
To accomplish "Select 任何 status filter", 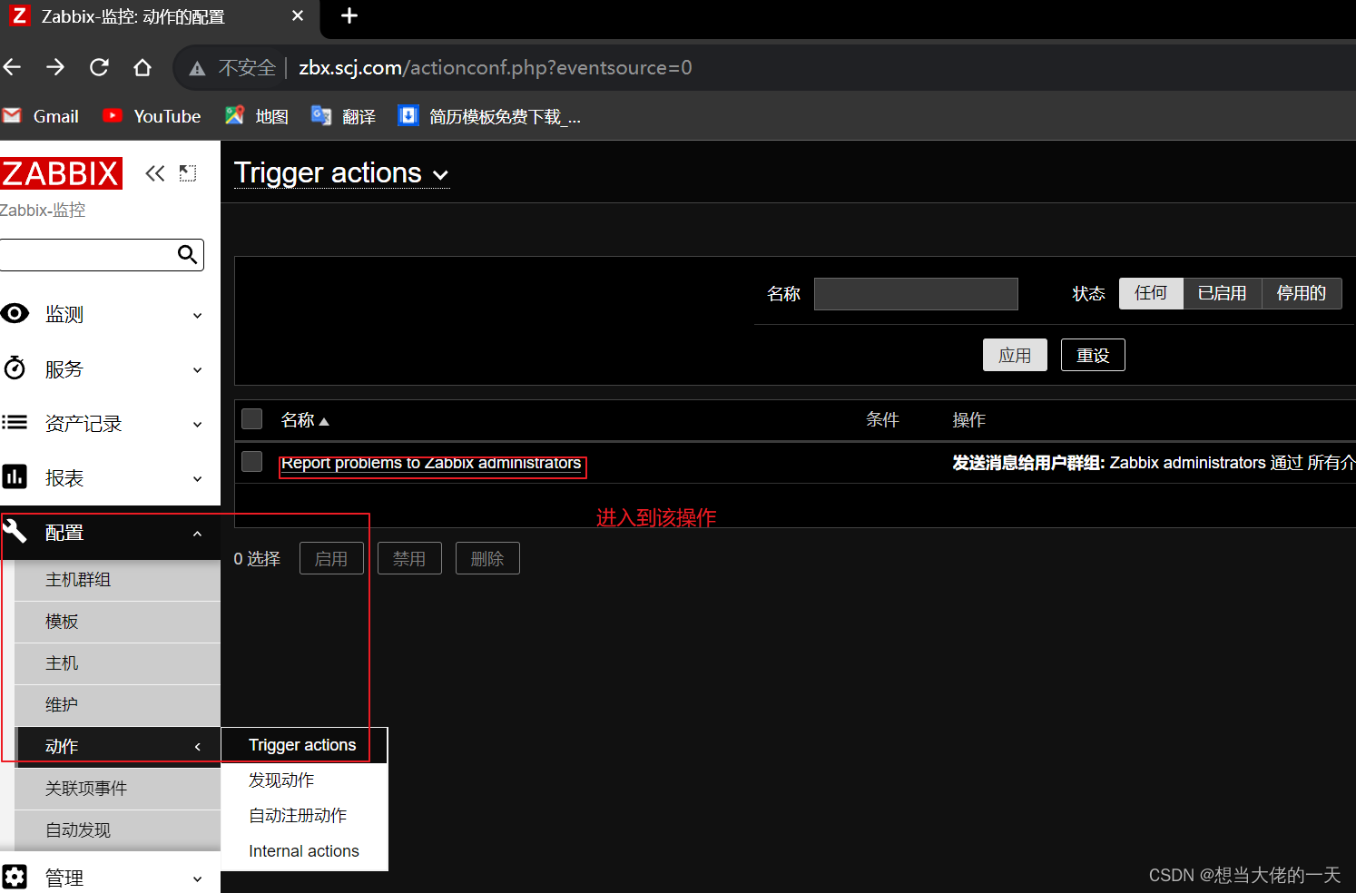I will point(1151,293).
